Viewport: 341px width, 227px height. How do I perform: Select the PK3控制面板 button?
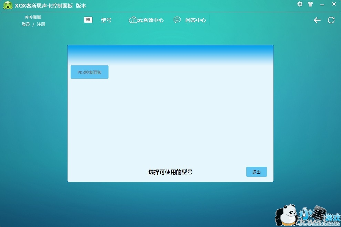tap(90, 72)
